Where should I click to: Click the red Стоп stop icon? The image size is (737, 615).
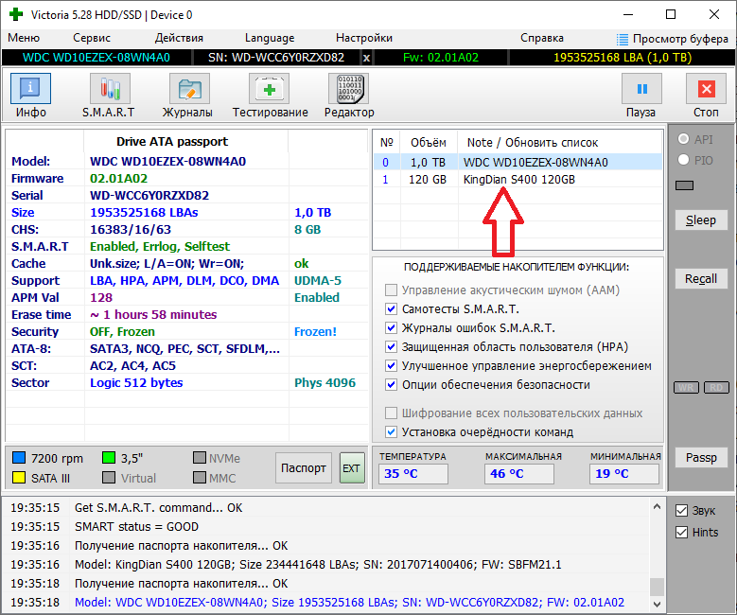[707, 89]
